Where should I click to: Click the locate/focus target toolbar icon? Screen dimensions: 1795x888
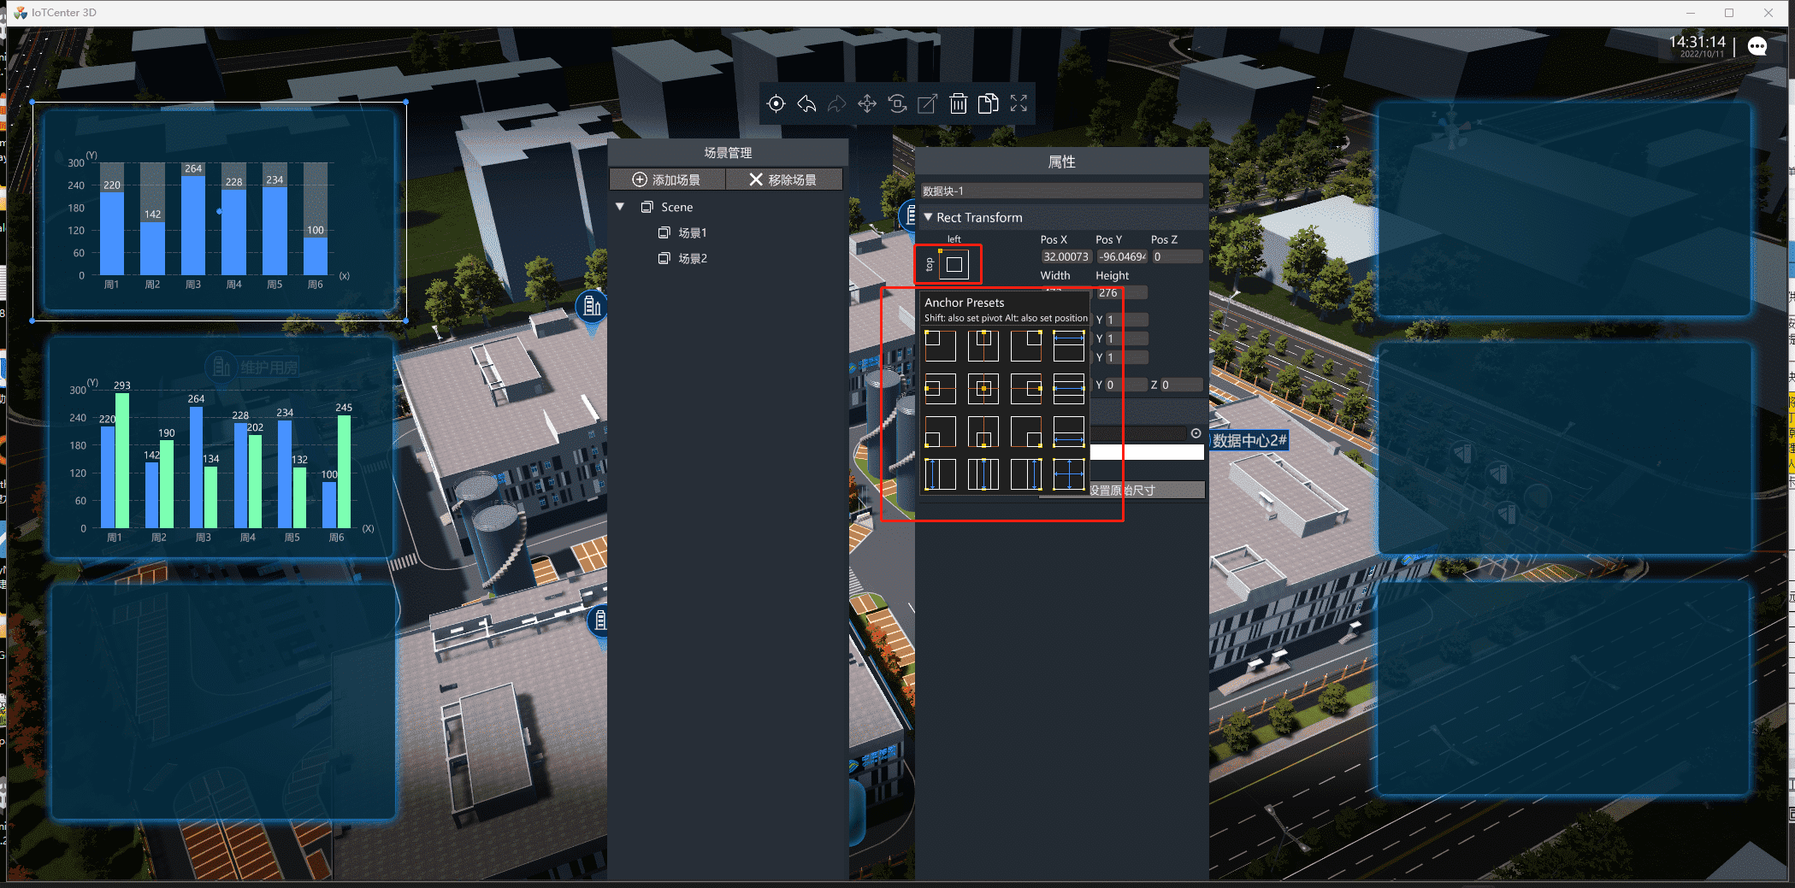point(776,103)
